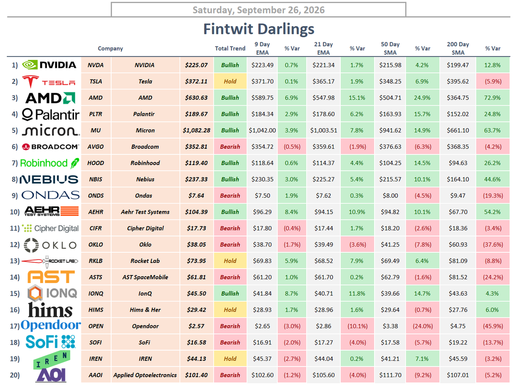513x387 pixels.
Task: Click the Total Trend column header
Action: (230, 48)
